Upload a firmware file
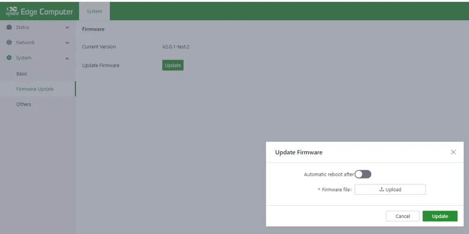 tap(390, 189)
